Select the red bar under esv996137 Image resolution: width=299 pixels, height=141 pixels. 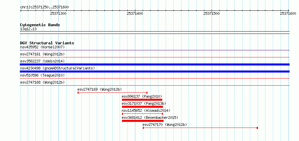142,100
